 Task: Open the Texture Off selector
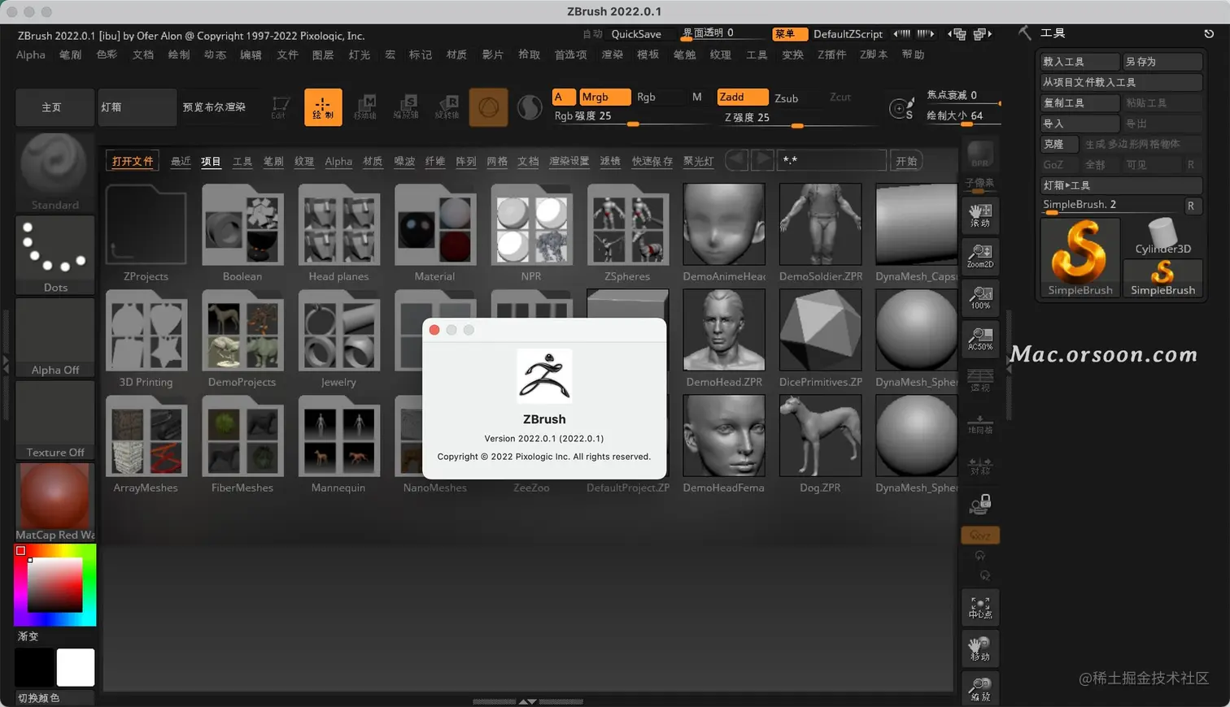55,420
